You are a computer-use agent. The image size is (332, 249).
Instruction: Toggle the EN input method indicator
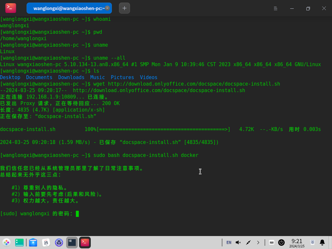pos(229,242)
